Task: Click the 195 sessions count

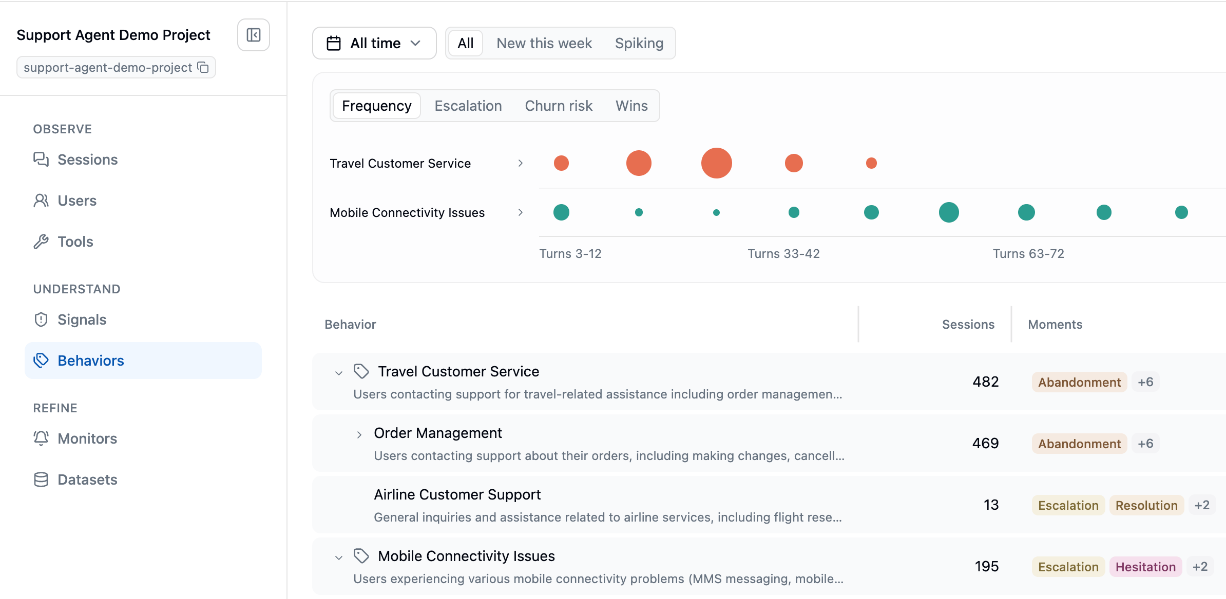Action: (x=987, y=566)
